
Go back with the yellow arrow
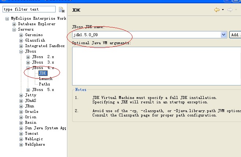pyautogui.click(x=217, y=10)
